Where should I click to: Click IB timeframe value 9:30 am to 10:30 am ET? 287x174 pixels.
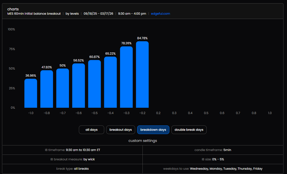83,150
